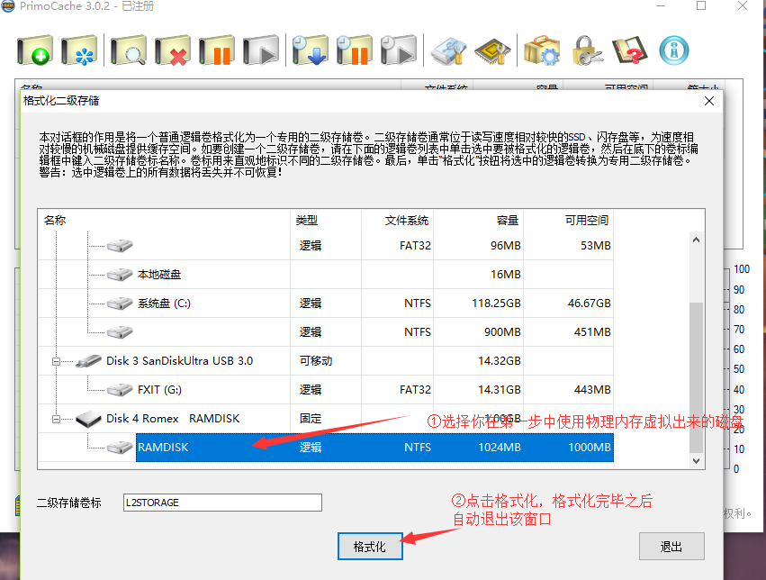This screenshot has width=766, height=580.
Task: Collapse the Disk 4 Romex RAMDISK tree node
Action: pos(56,420)
